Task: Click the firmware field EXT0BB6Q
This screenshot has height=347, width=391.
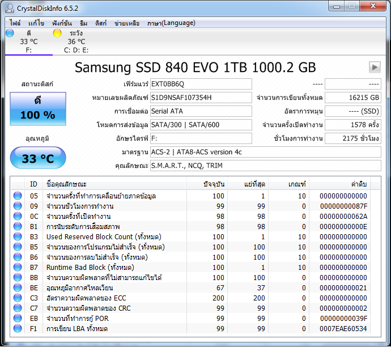Action: coord(201,84)
